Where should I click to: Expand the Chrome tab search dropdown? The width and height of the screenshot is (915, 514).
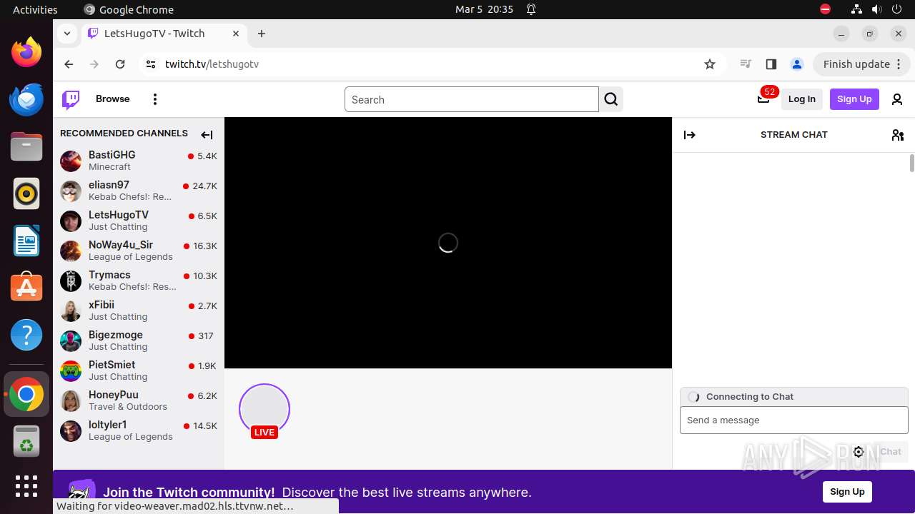coord(66,34)
